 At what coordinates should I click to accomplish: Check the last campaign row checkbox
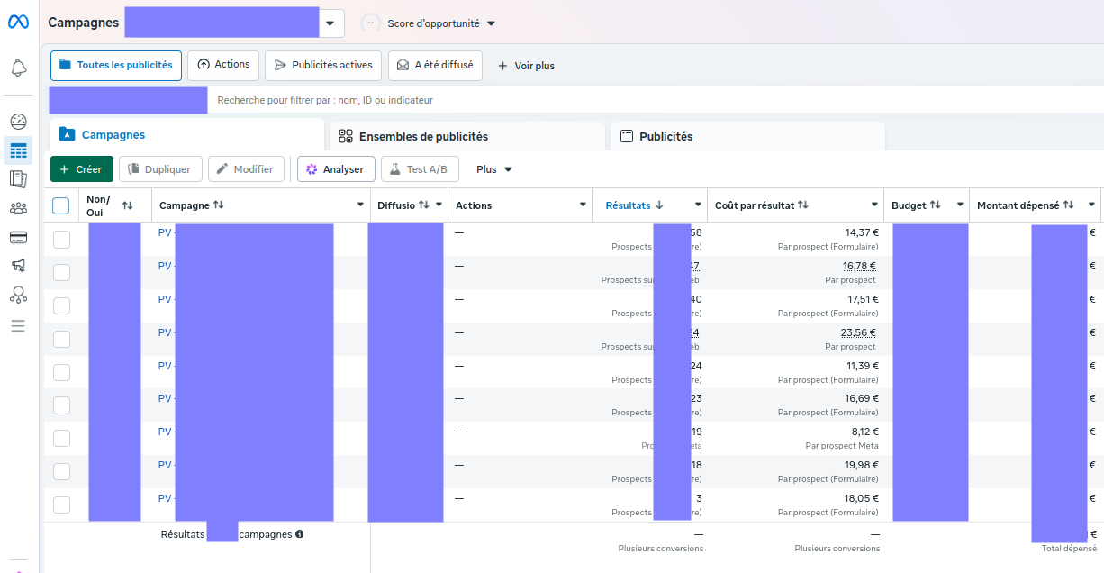point(61,505)
